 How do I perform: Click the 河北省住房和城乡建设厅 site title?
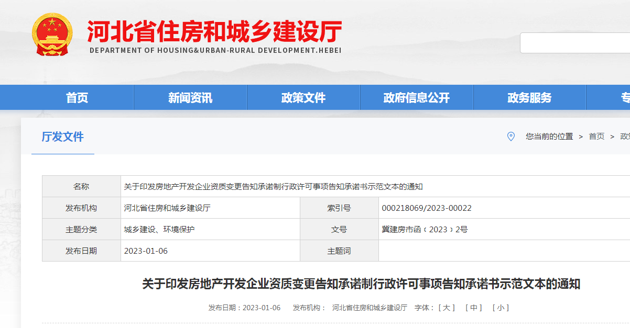pos(215,31)
